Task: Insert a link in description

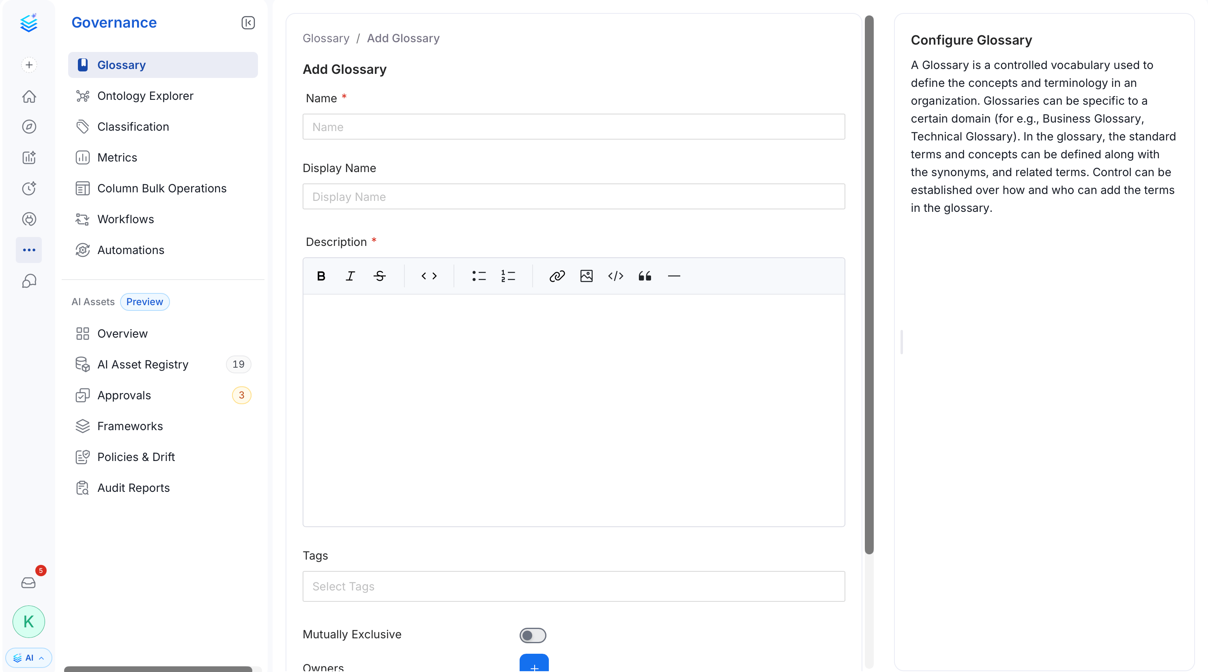Action: (557, 276)
